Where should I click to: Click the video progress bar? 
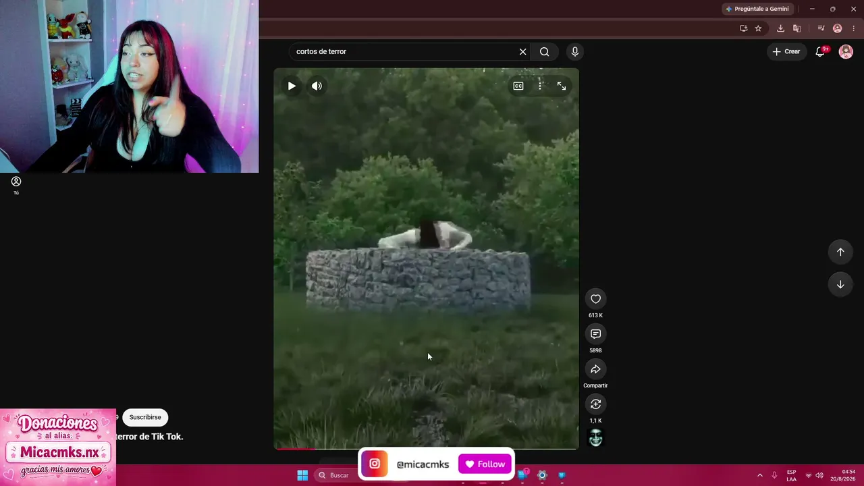point(426,448)
